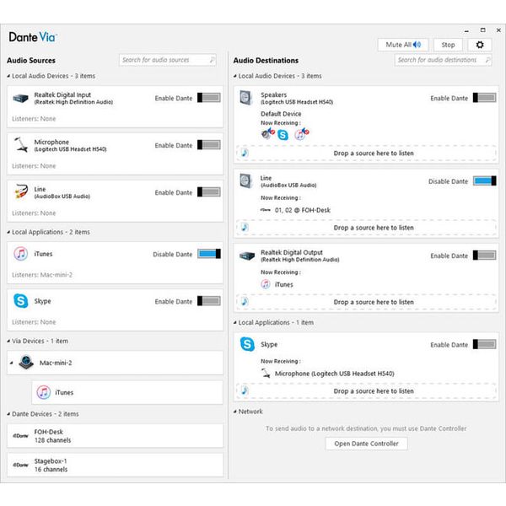Viewport: 506px width, 506px height.
Task: Open settings with the gear icon
Action: click(x=481, y=45)
